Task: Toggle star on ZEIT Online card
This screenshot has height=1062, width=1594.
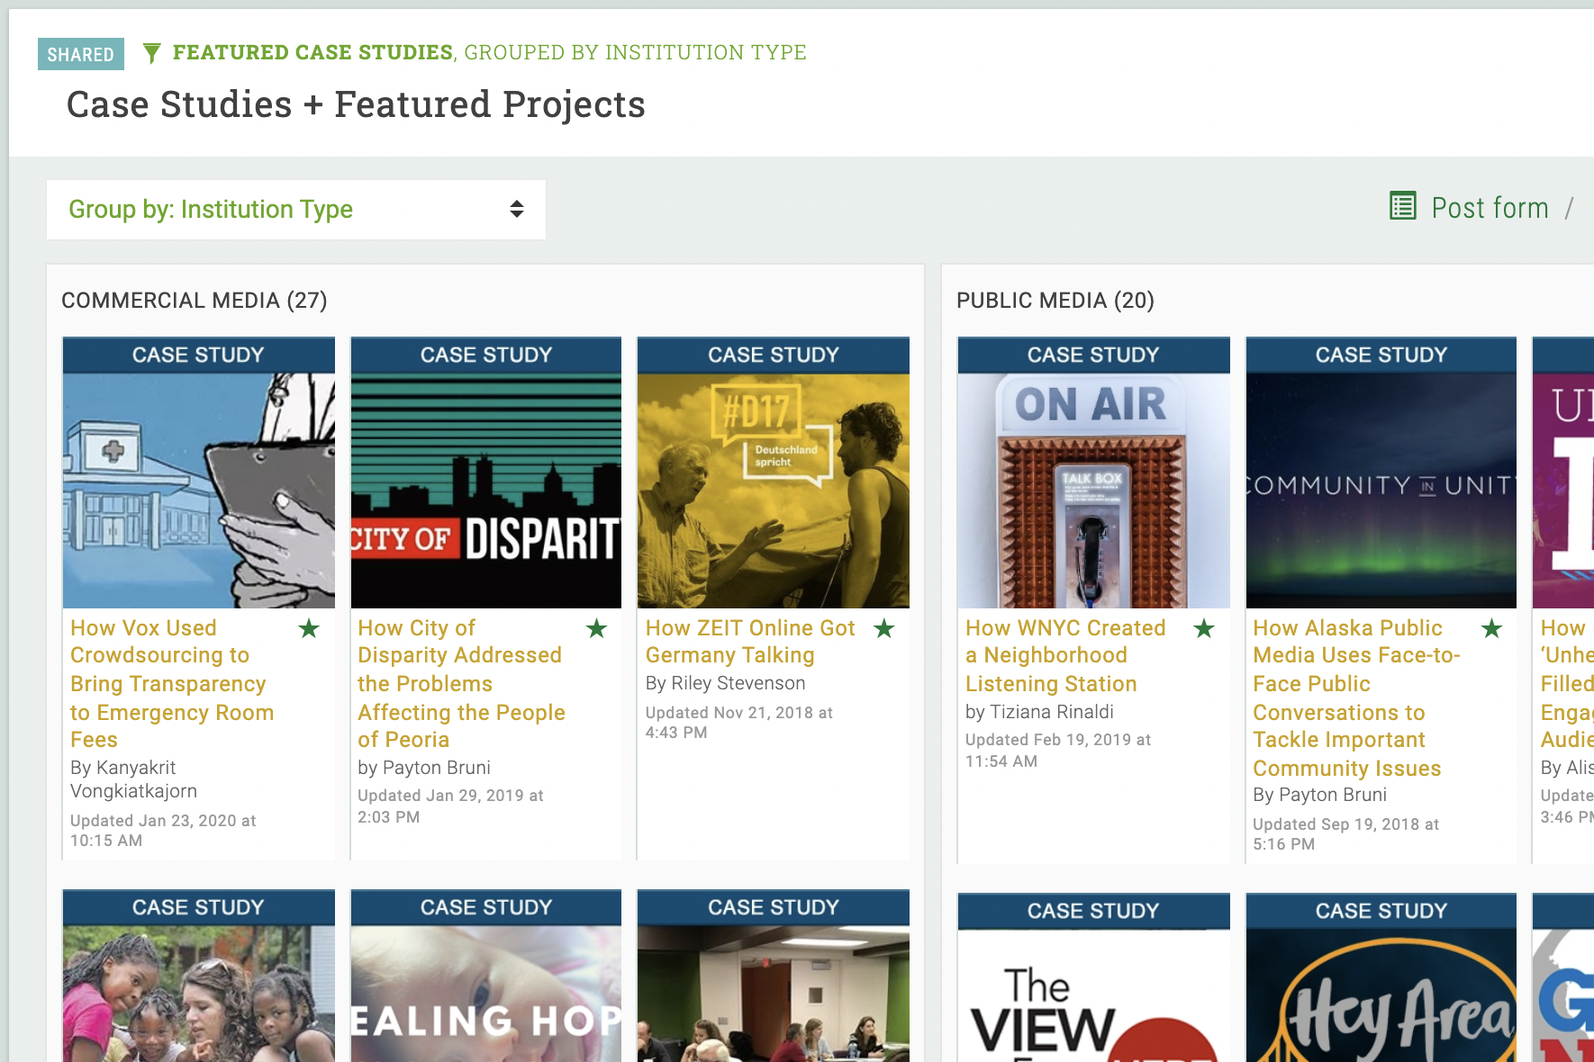Action: tap(883, 628)
